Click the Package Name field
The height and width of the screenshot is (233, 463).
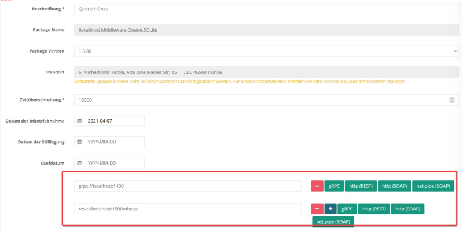[x=266, y=30]
